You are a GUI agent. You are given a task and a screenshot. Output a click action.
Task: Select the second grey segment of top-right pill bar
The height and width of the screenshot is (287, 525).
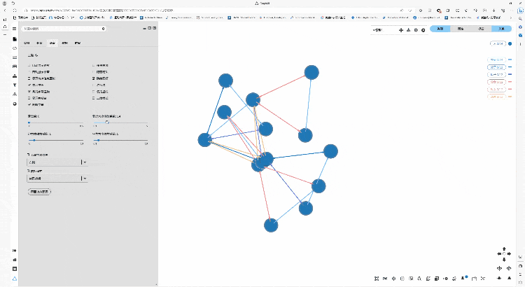(481, 29)
